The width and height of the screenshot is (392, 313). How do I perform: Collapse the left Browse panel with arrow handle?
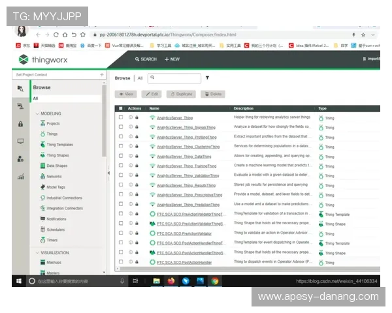click(x=108, y=173)
